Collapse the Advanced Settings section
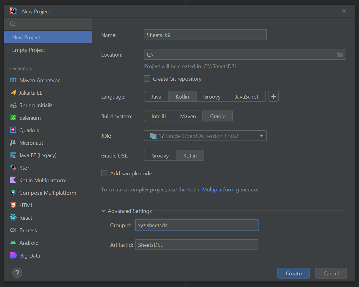This screenshot has width=359, height=287. [x=104, y=210]
